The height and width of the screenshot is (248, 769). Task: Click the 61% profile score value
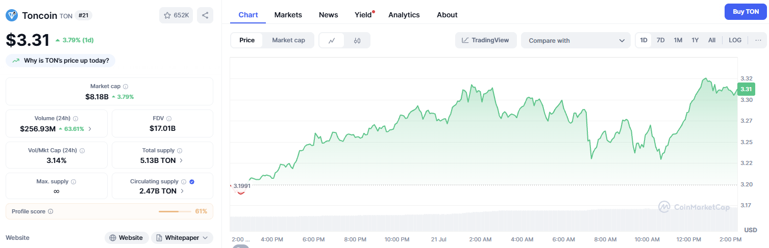(x=201, y=211)
